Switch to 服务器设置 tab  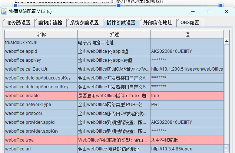[19, 23]
